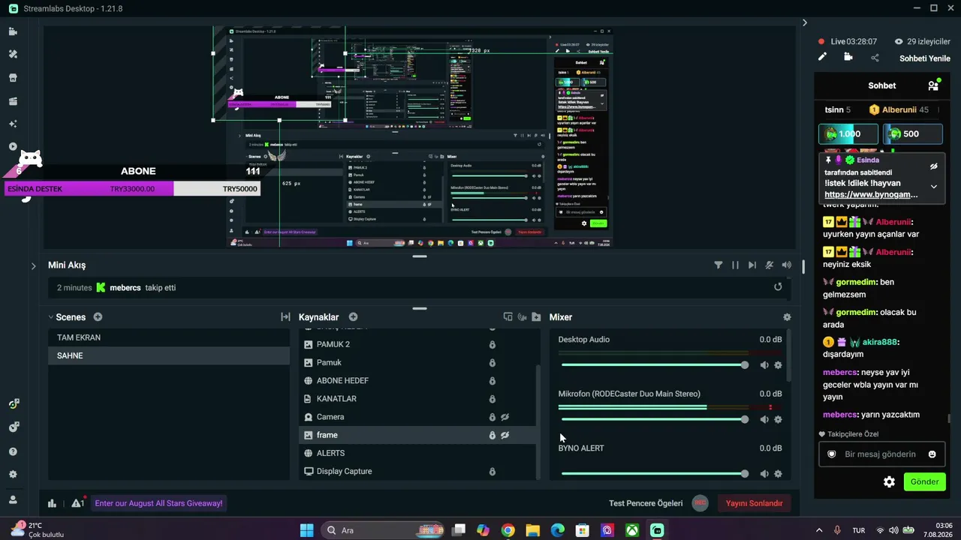The width and height of the screenshot is (961, 540).
Task: Open the emoji picker in chat
Action: 932,454
